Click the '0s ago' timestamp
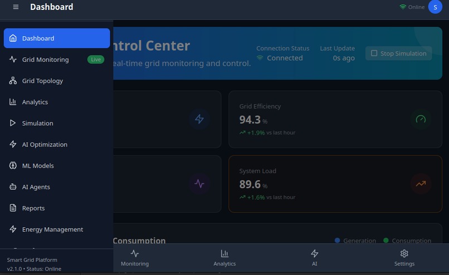 [x=344, y=58]
